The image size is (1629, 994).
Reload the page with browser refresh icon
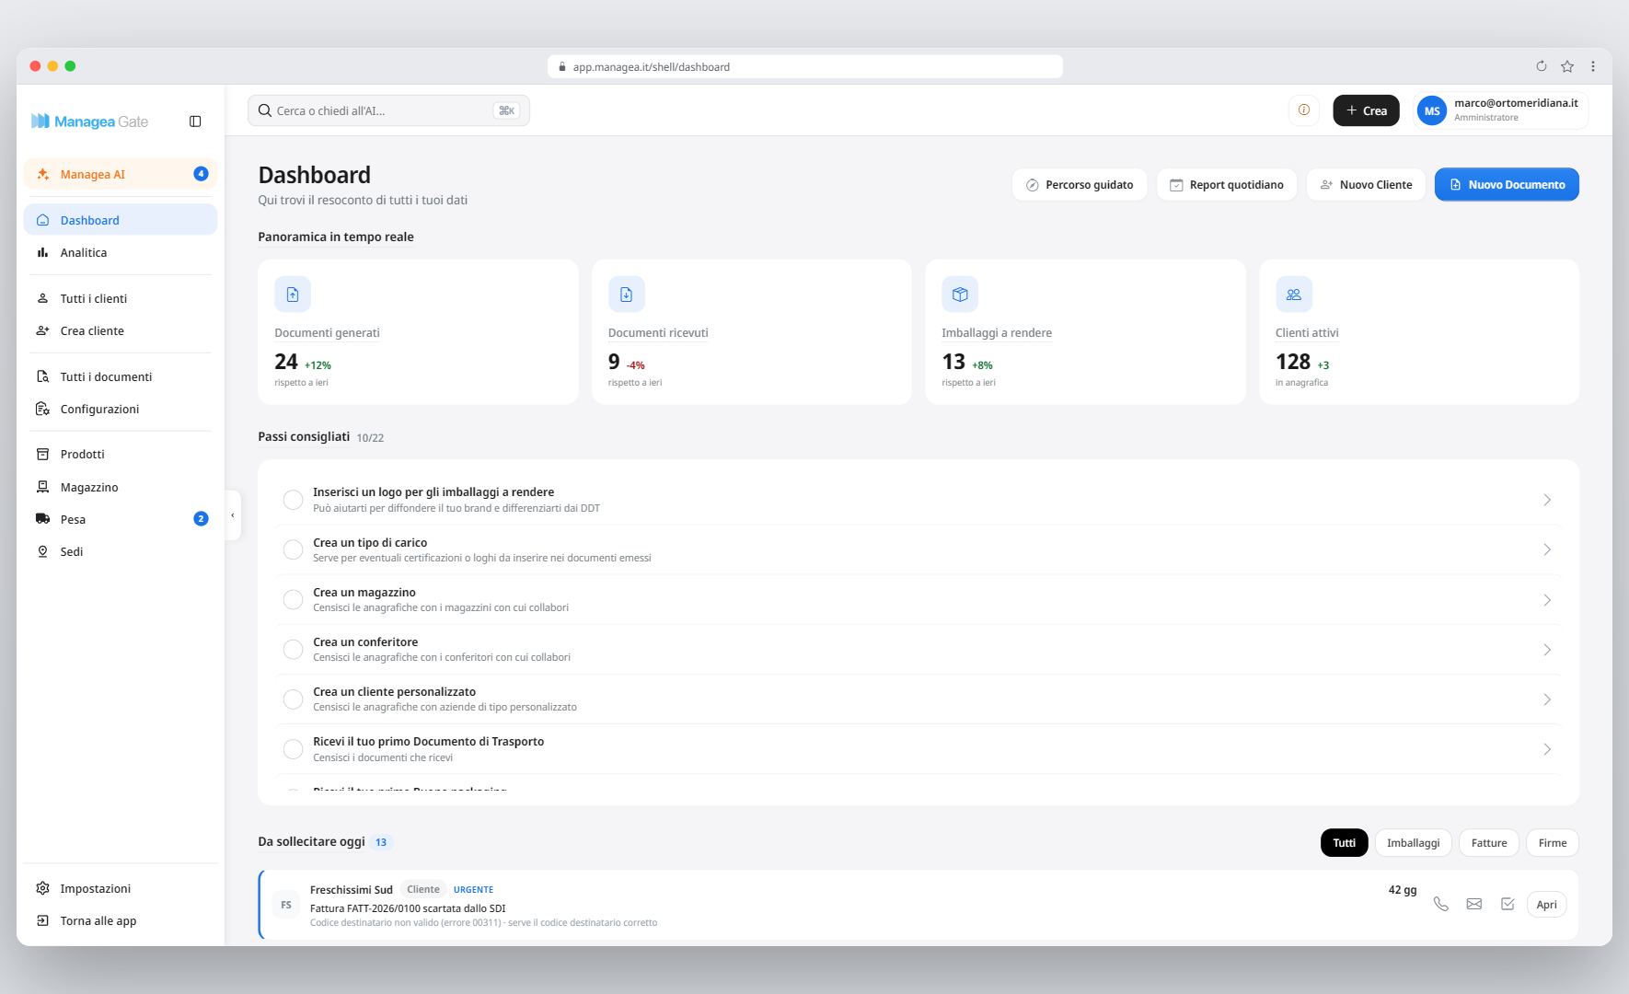click(1542, 66)
